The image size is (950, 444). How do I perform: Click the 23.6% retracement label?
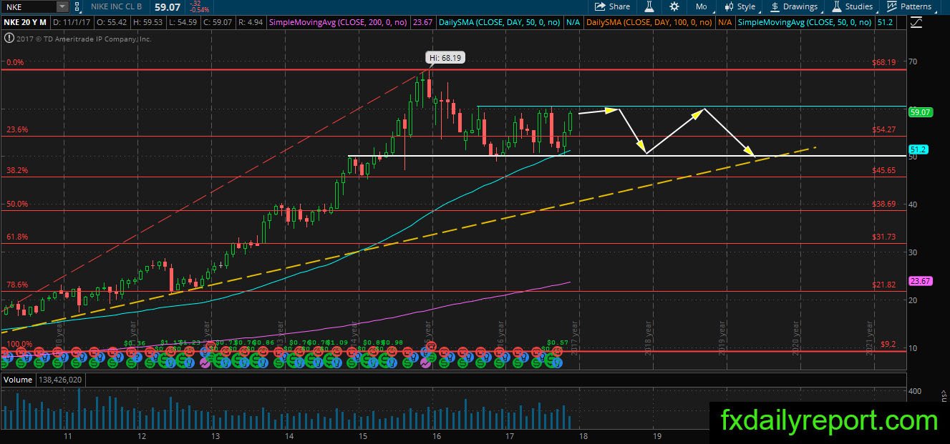point(17,129)
